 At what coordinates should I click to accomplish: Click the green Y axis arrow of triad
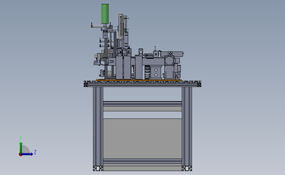[x=21, y=148]
